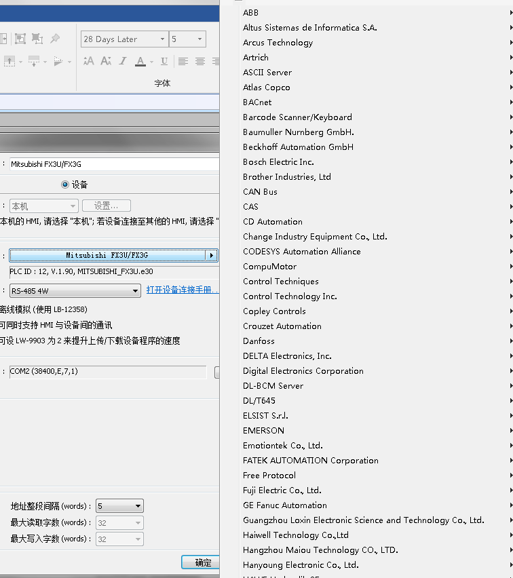Select Beckhoff Automation GmbH from the list
This screenshot has width=513, height=578.
[298, 147]
